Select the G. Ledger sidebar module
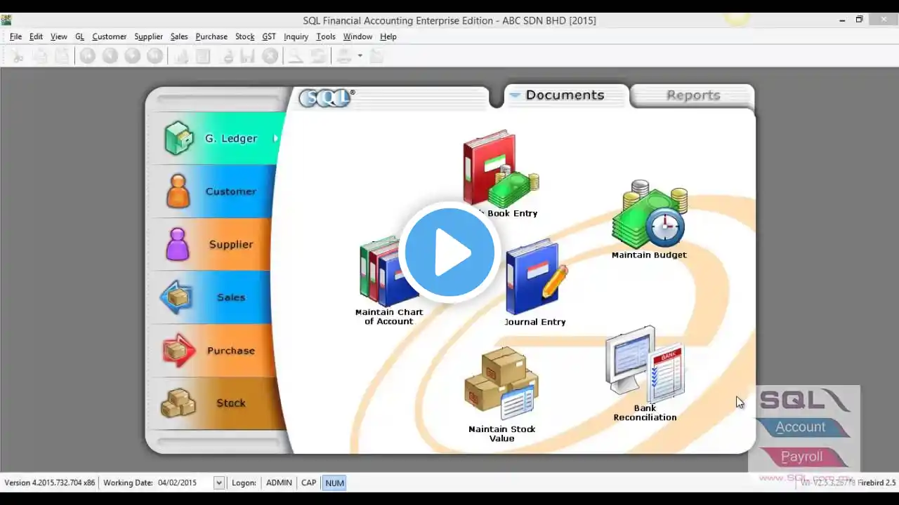The height and width of the screenshot is (505, 899). pyautogui.click(x=217, y=138)
